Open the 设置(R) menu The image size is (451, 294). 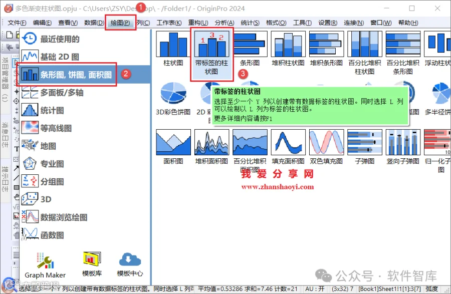click(x=328, y=23)
